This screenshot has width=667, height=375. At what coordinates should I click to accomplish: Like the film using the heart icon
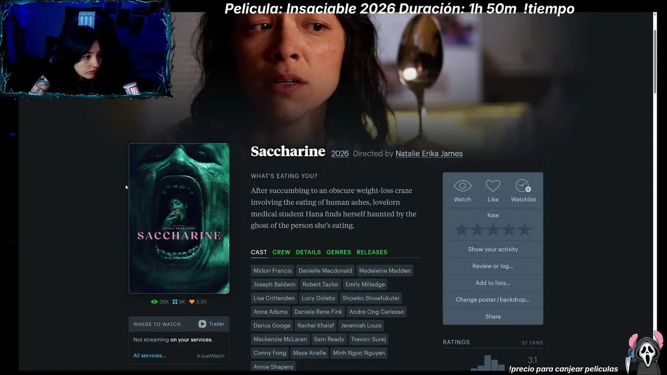click(493, 186)
